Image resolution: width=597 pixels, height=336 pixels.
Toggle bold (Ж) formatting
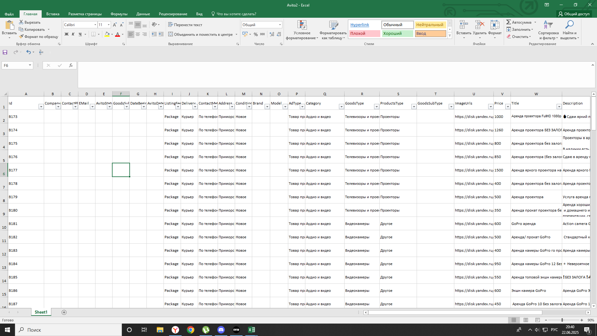click(66, 34)
